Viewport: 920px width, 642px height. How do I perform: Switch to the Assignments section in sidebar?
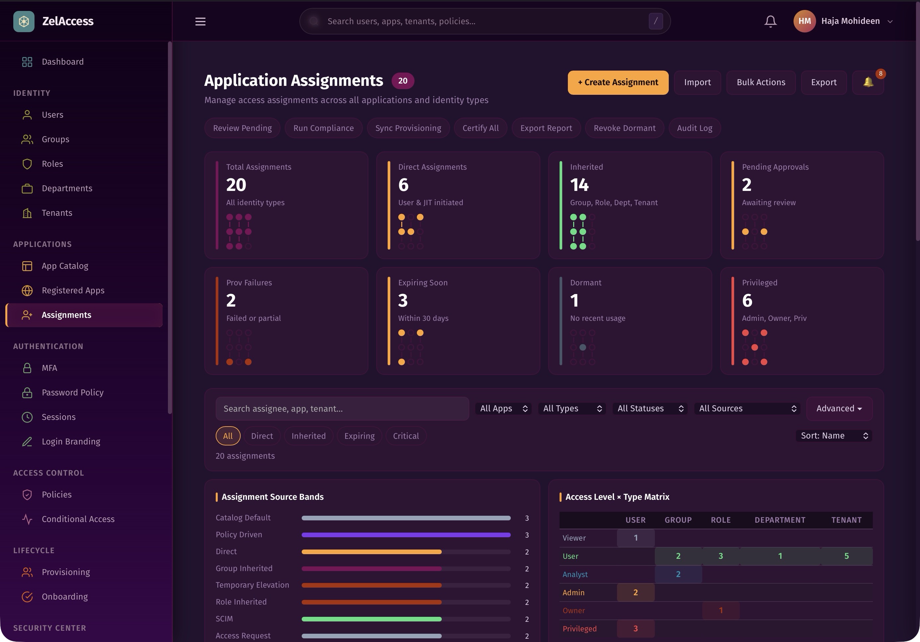pos(66,315)
